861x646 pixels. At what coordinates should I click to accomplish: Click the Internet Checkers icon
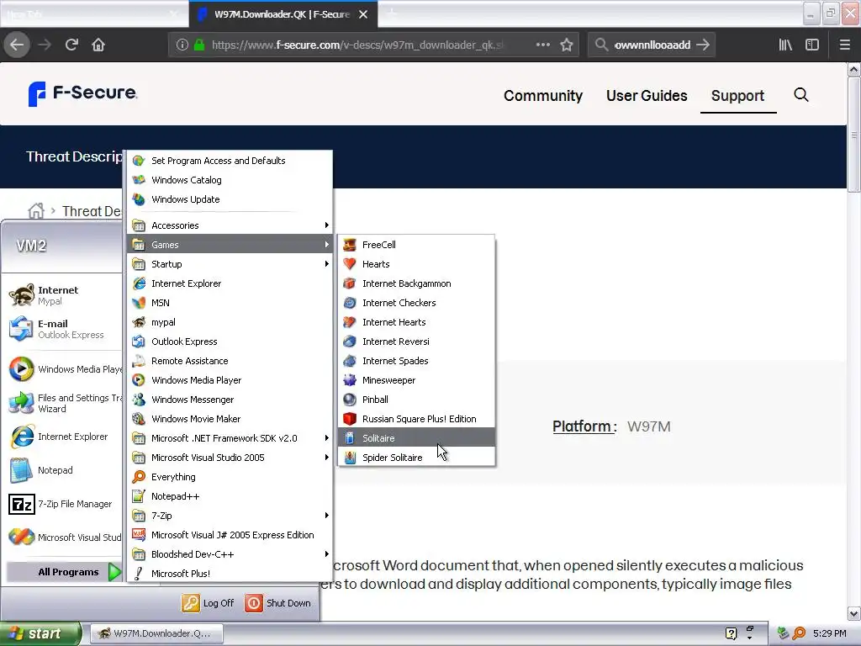[350, 302]
